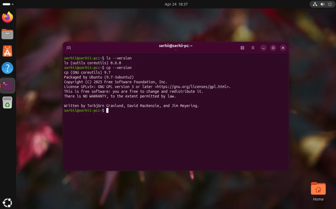Open the Trash from the dock
Image resolution: width=336 pixels, height=209 pixels.
8,103
